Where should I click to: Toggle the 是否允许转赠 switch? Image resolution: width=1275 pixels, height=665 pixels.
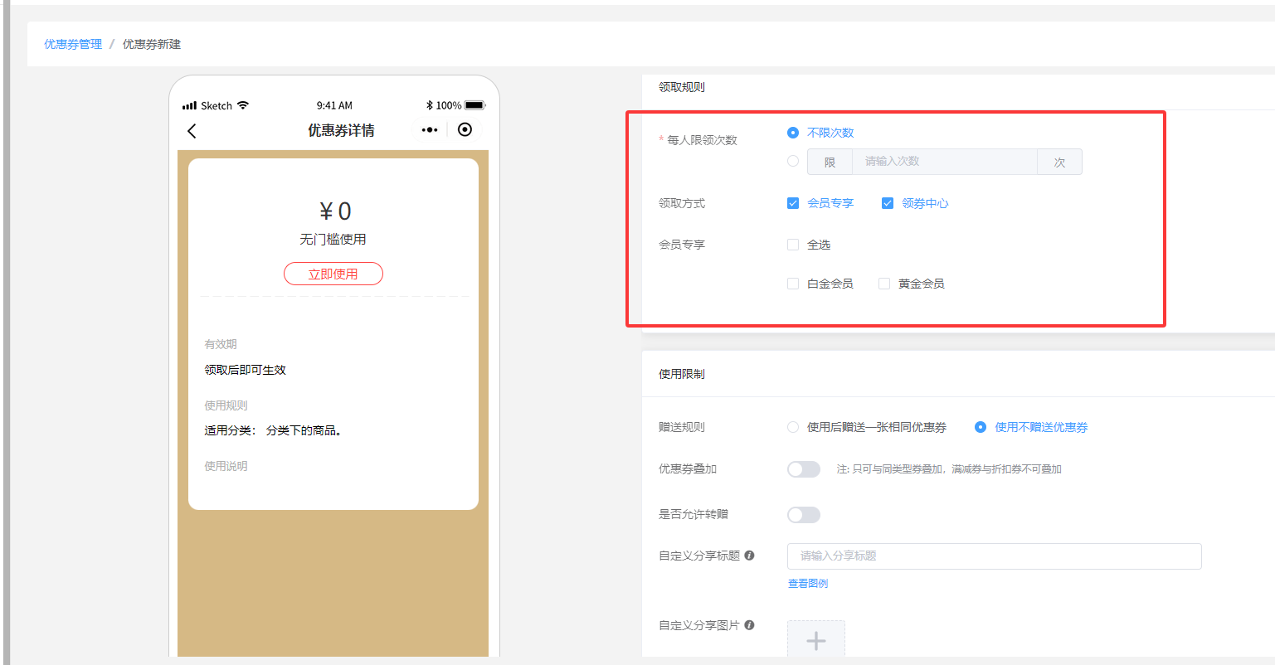point(804,515)
